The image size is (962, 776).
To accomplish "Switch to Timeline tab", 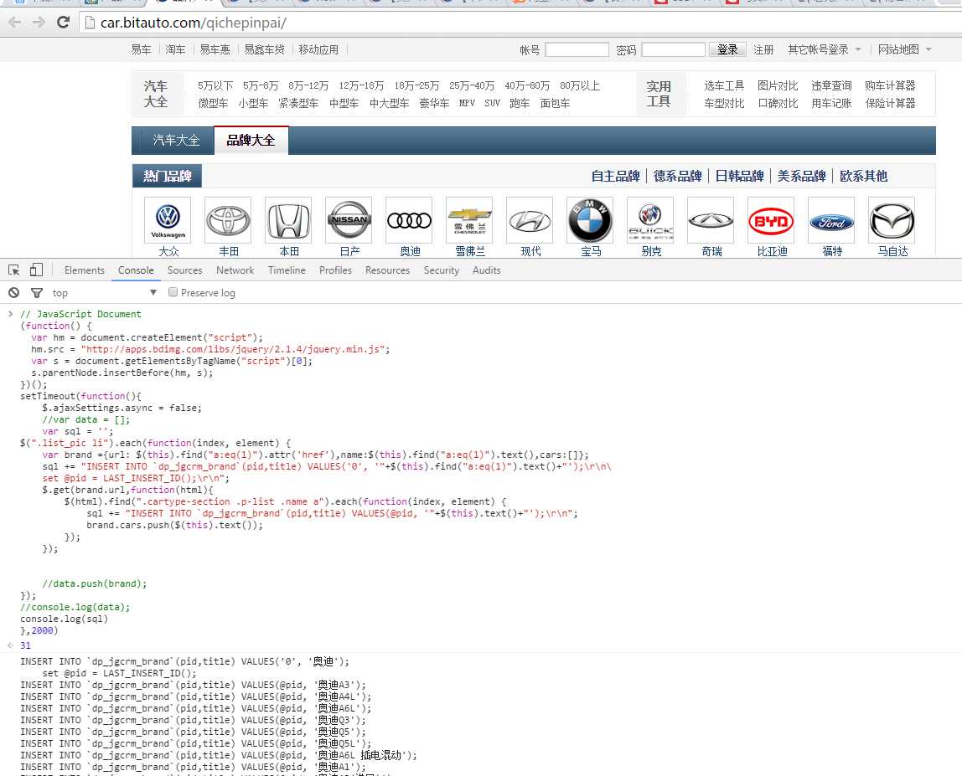I will [287, 270].
